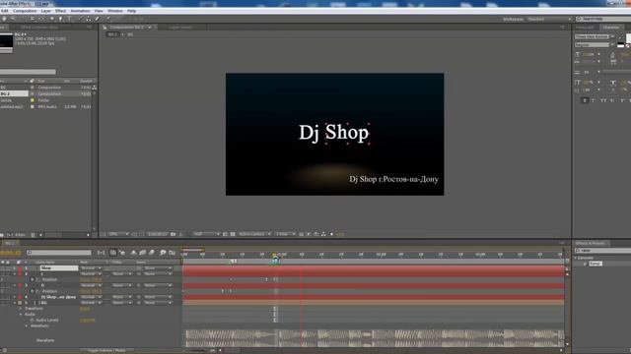Screen dimensions: 631x354
Task: Select the Eraser tool
Action: point(97,19)
